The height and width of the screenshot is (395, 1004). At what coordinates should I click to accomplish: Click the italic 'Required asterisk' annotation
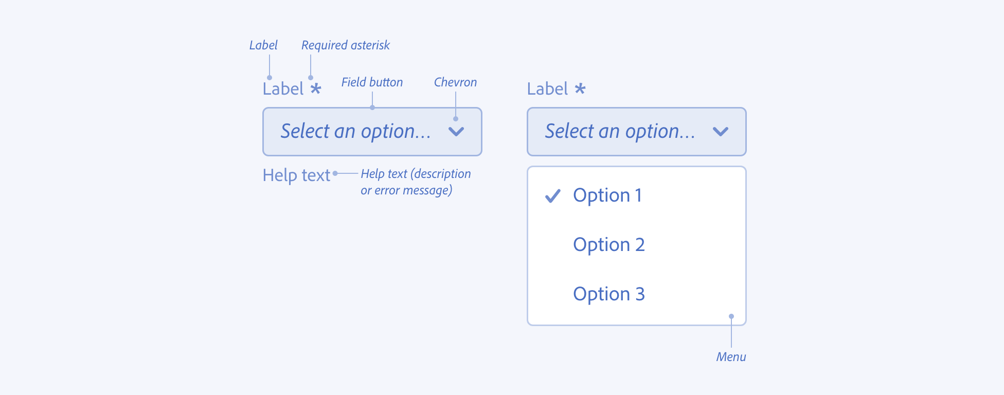click(x=346, y=45)
